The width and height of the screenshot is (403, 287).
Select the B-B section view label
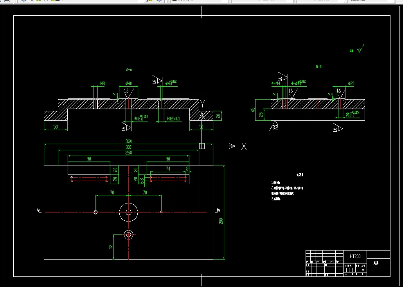318,67
